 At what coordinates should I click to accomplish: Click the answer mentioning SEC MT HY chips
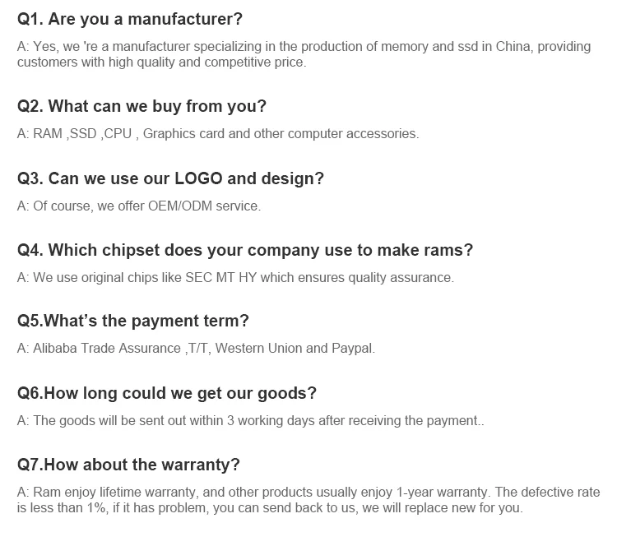coord(234,277)
